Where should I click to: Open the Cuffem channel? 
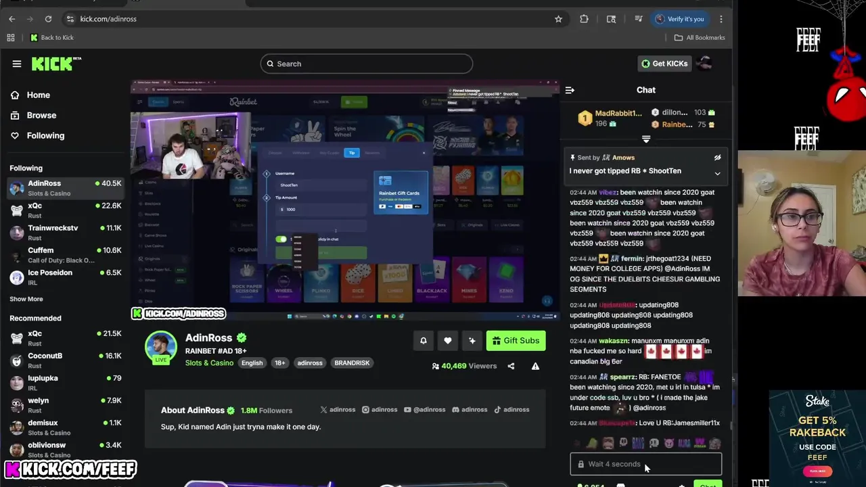point(65,255)
